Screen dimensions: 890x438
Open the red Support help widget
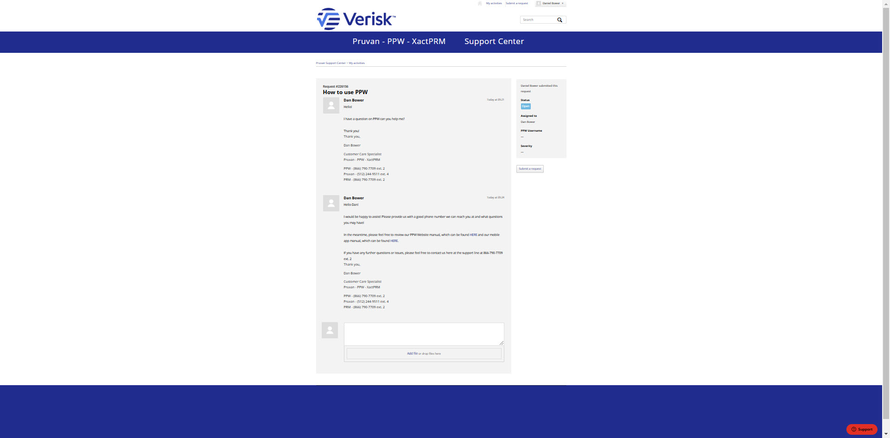tap(862, 429)
